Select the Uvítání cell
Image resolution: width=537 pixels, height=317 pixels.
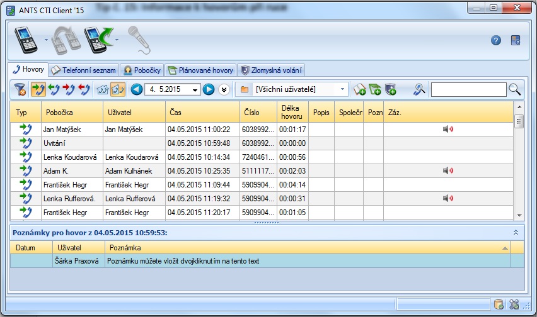pyautogui.click(x=72, y=143)
